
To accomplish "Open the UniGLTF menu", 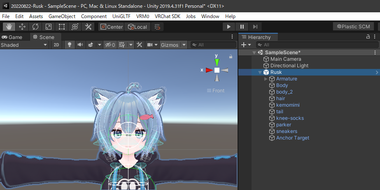I will click(x=121, y=16).
